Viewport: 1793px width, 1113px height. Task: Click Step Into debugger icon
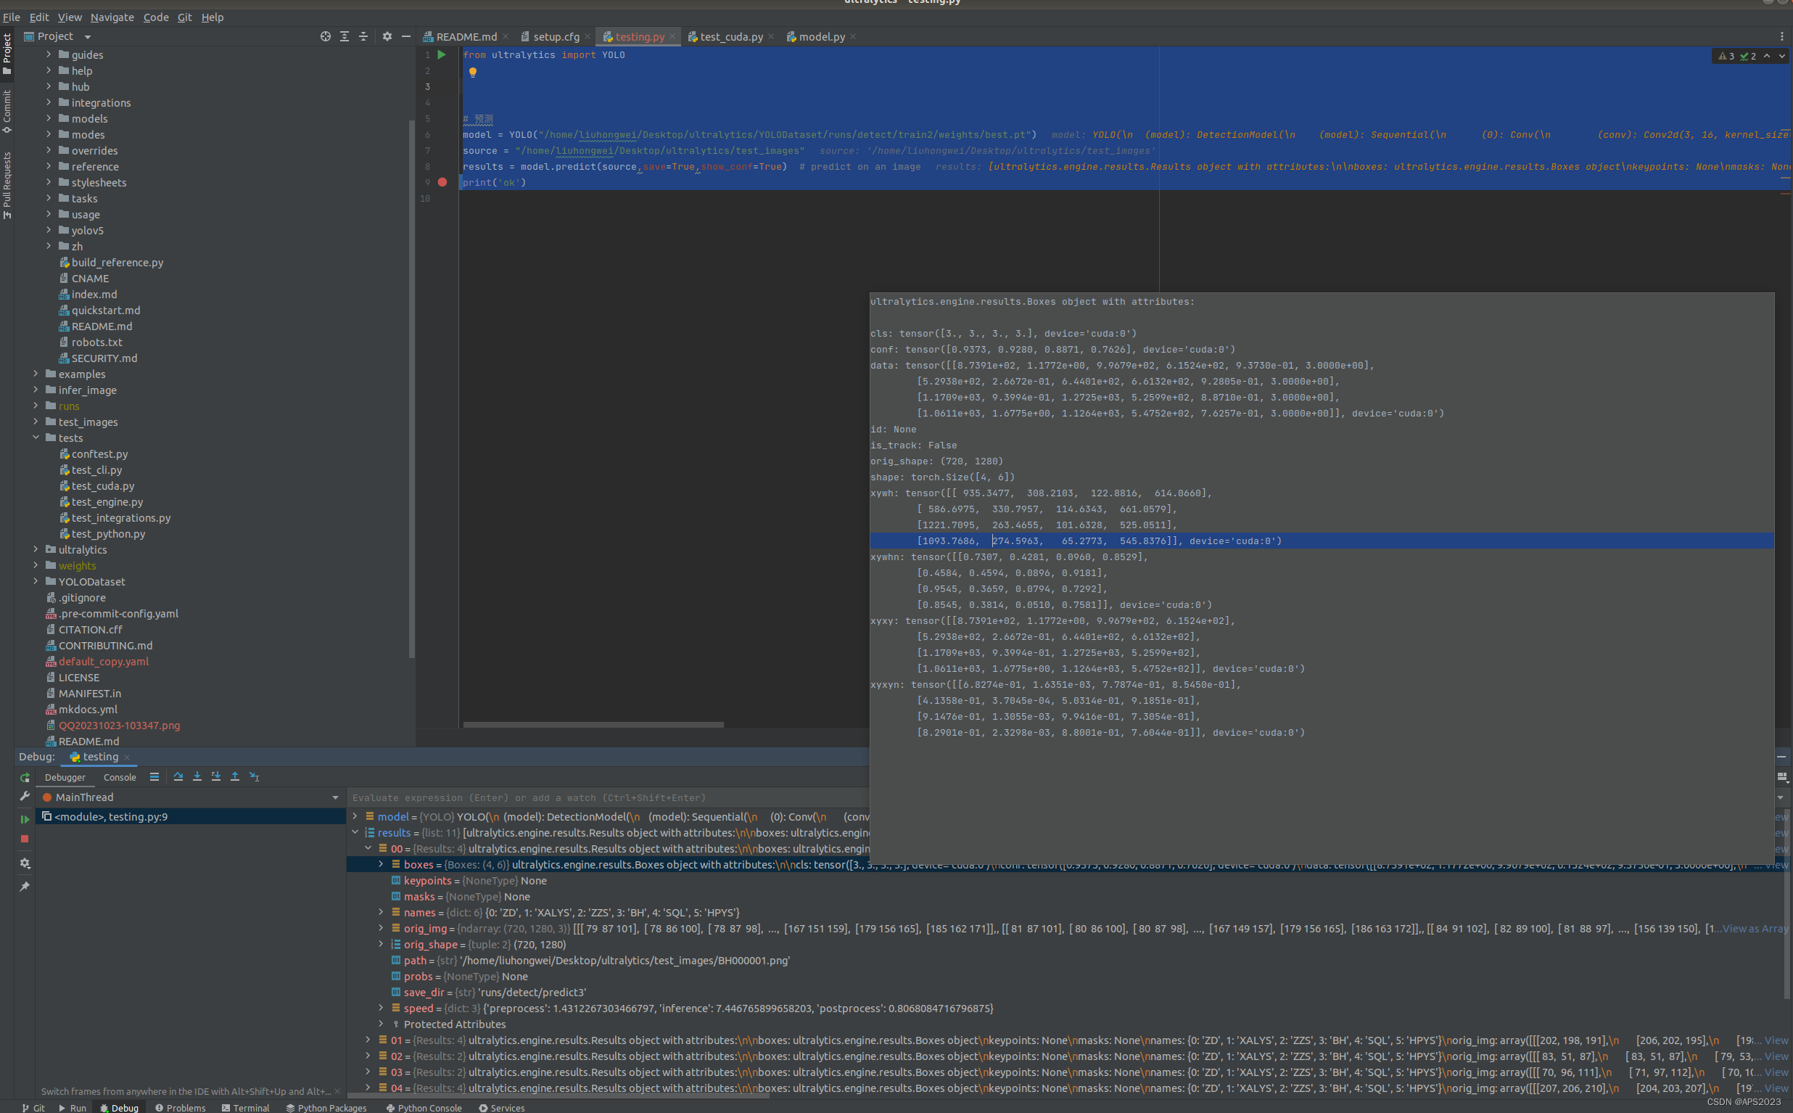(x=197, y=776)
